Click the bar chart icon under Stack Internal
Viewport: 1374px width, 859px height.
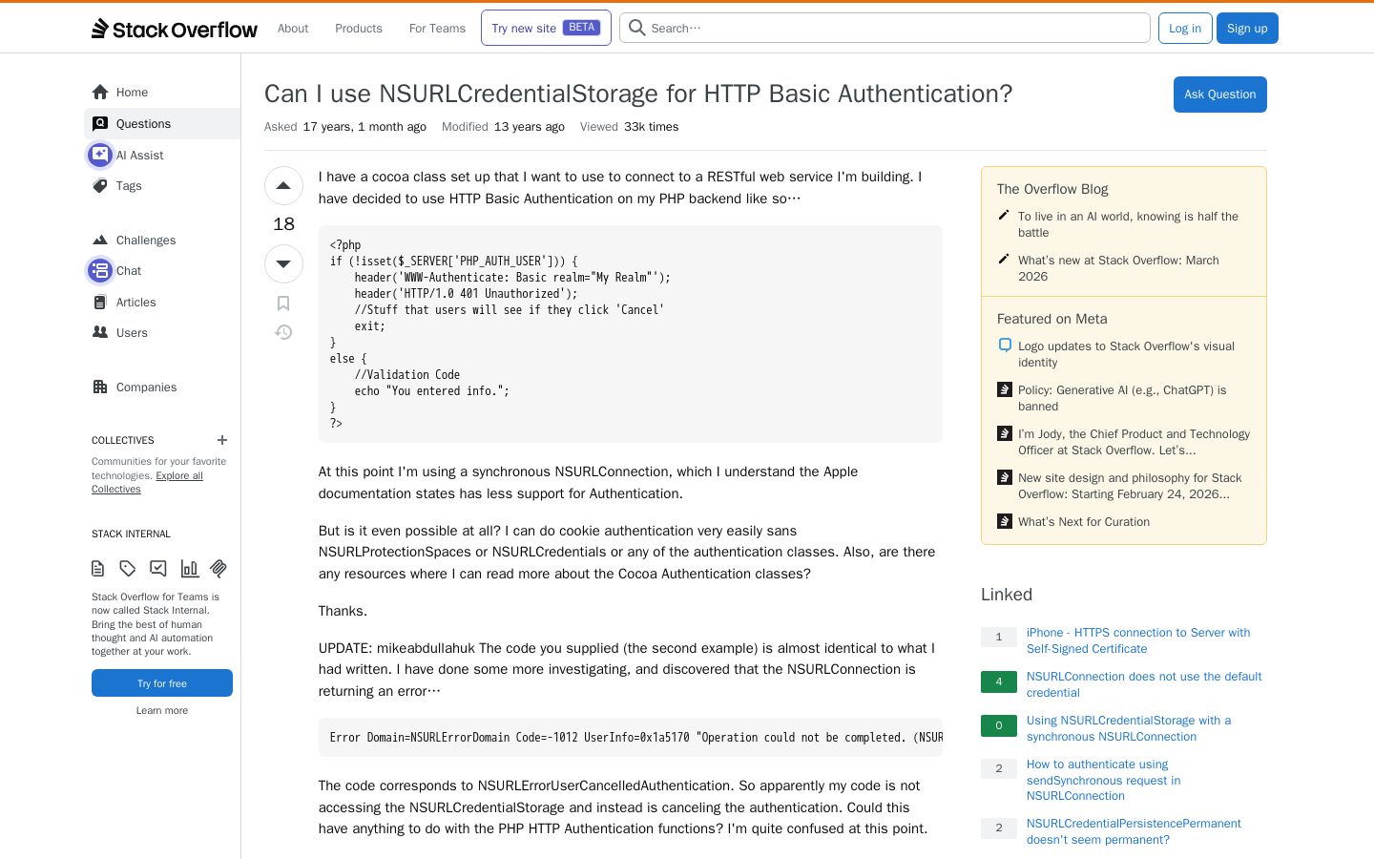pos(189,569)
